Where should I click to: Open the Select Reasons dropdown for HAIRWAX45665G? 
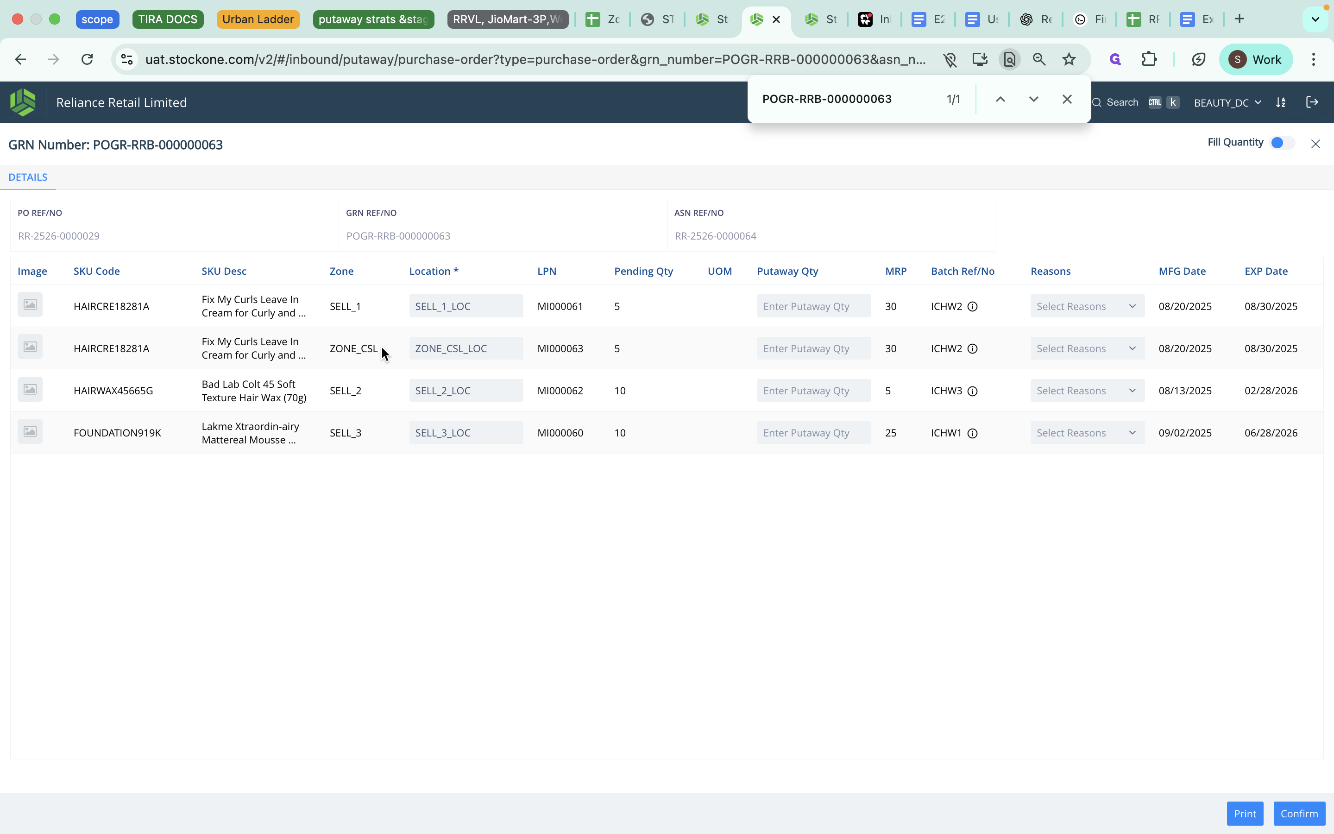click(x=1086, y=390)
